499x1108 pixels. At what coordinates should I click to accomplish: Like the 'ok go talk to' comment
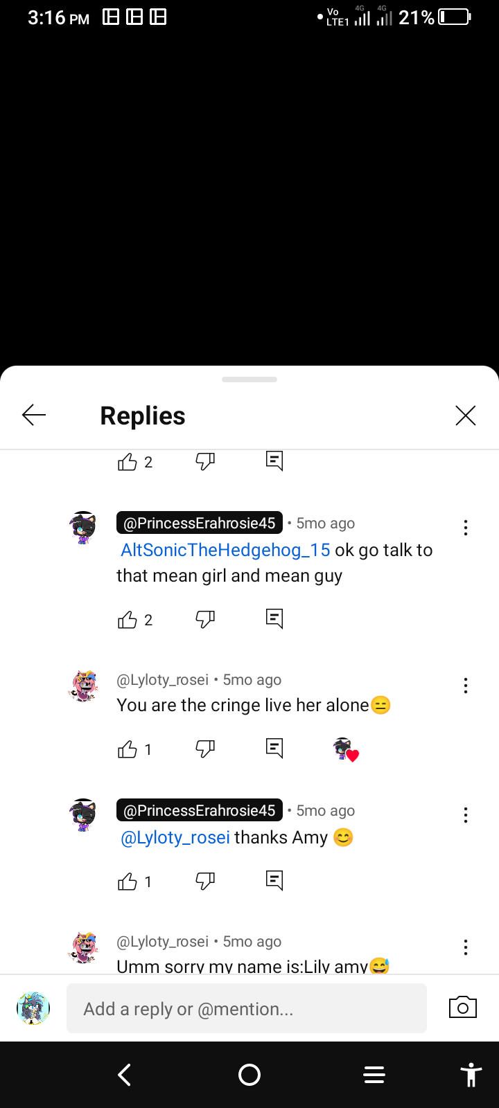[128, 620]
